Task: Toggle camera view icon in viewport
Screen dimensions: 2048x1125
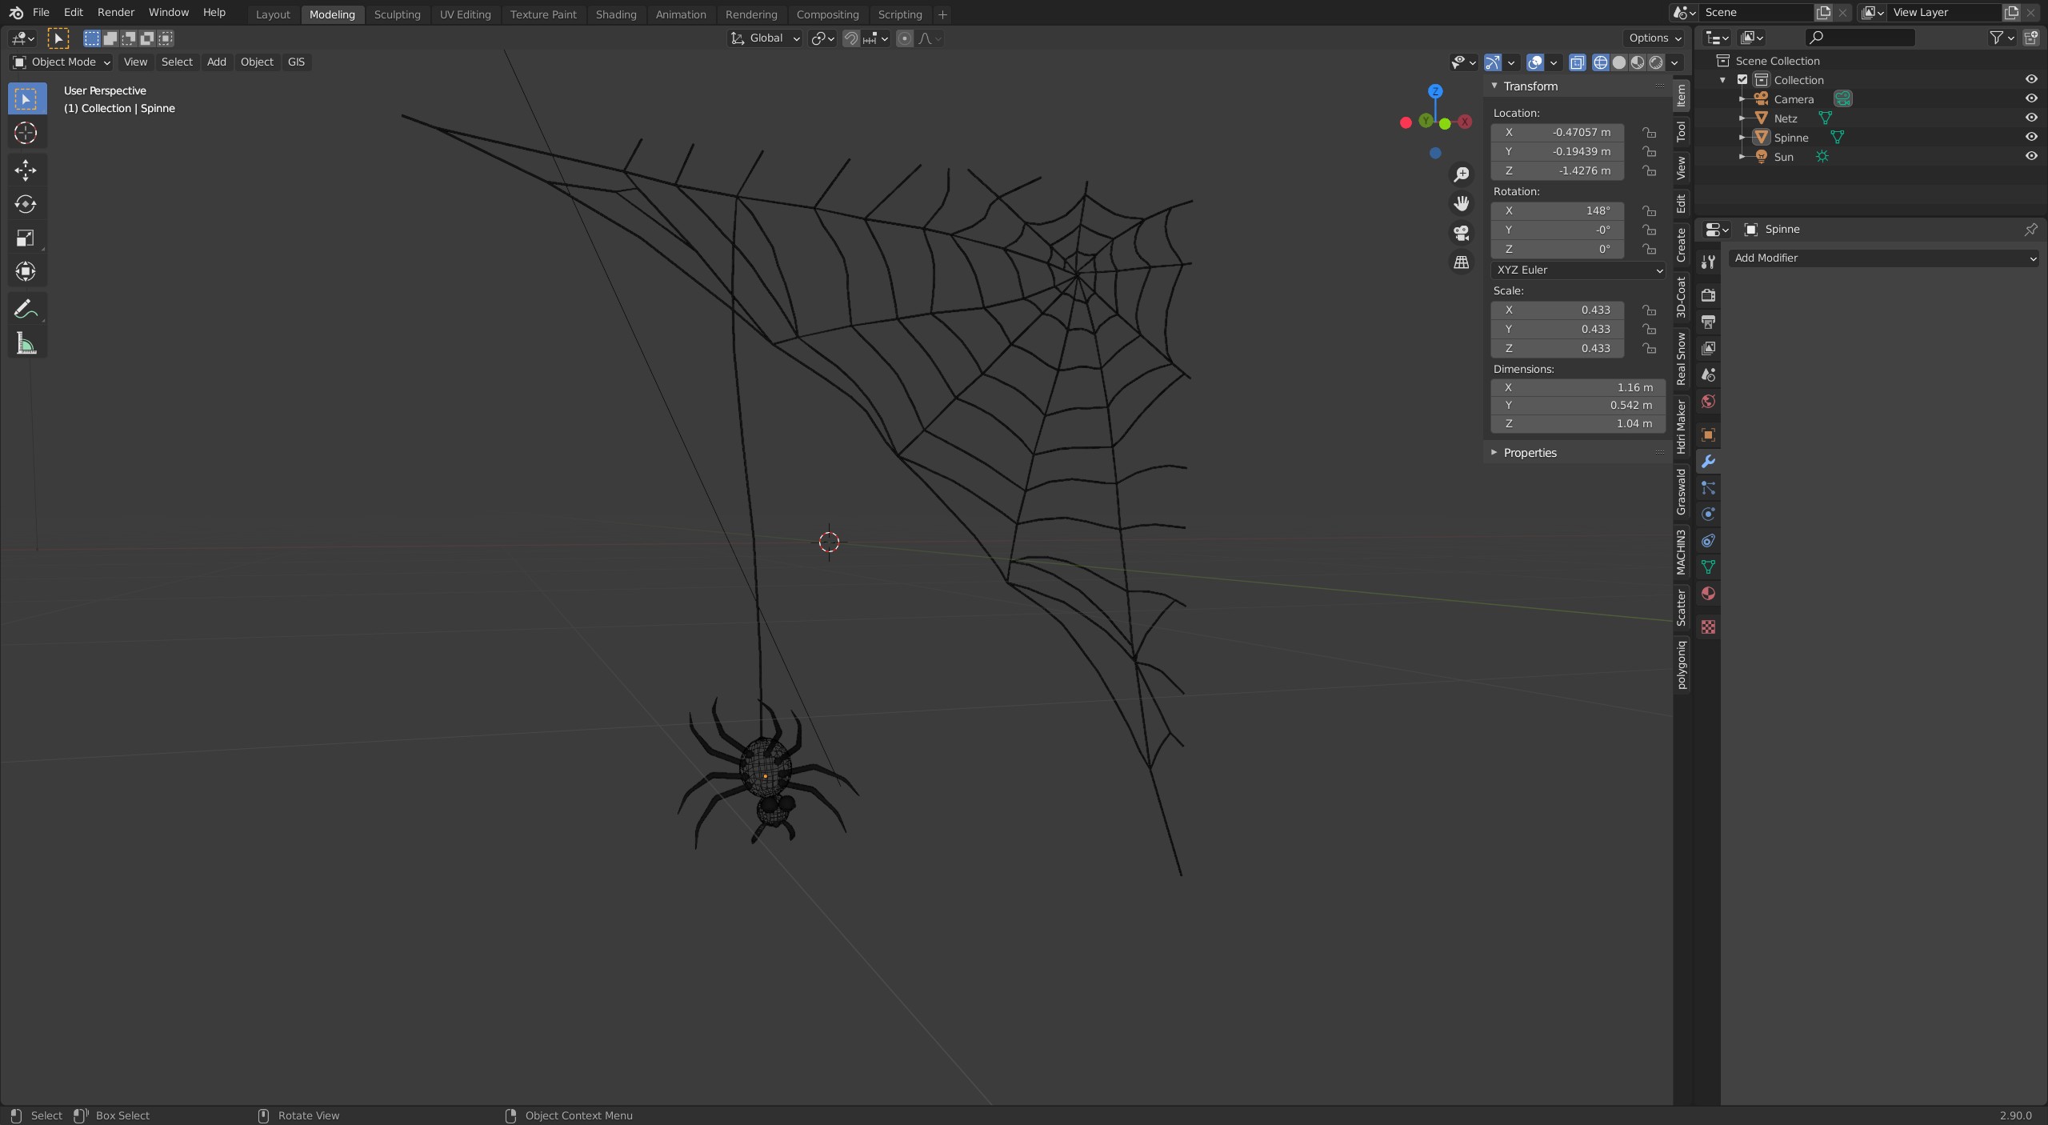Action: pyautogui.click(x=1462, y=233)
